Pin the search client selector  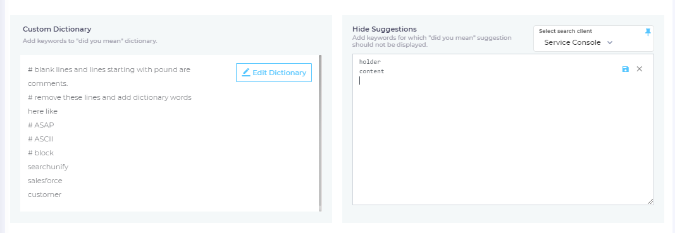(648, 32)
